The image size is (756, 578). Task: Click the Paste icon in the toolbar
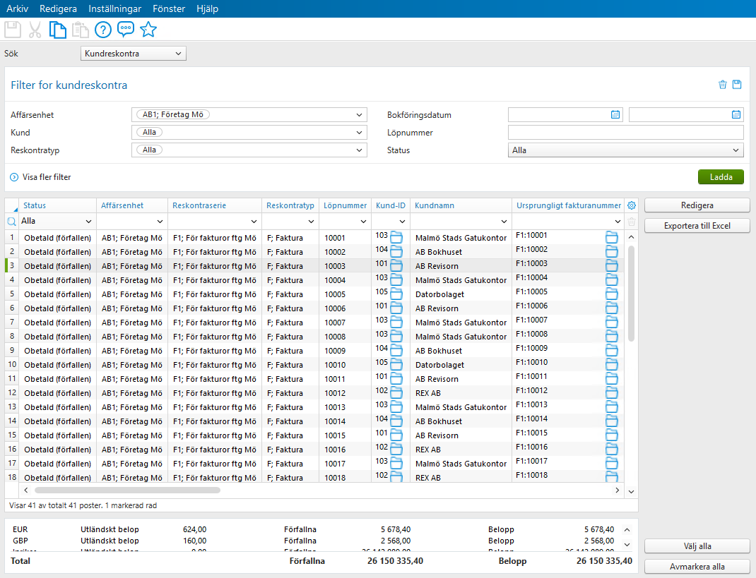80,30
